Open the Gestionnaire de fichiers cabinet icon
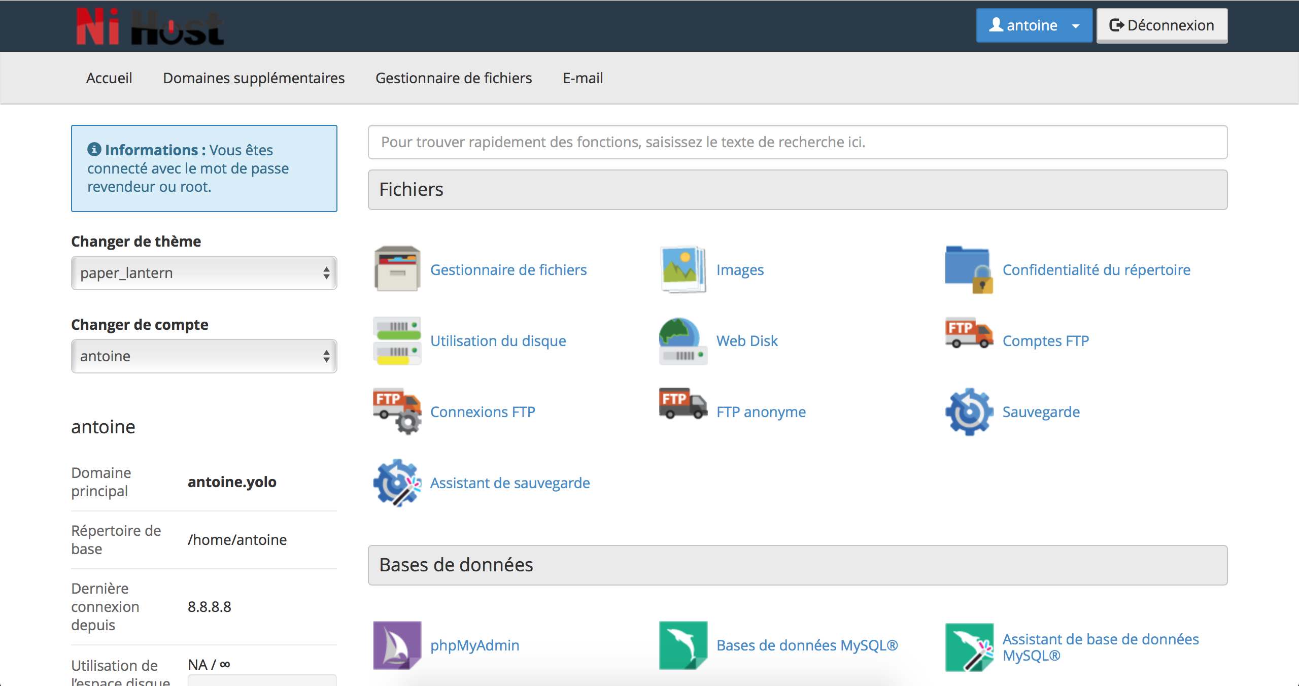This screenshot has height=686, width=1299. pyautogui.click(x=397, y=269)
